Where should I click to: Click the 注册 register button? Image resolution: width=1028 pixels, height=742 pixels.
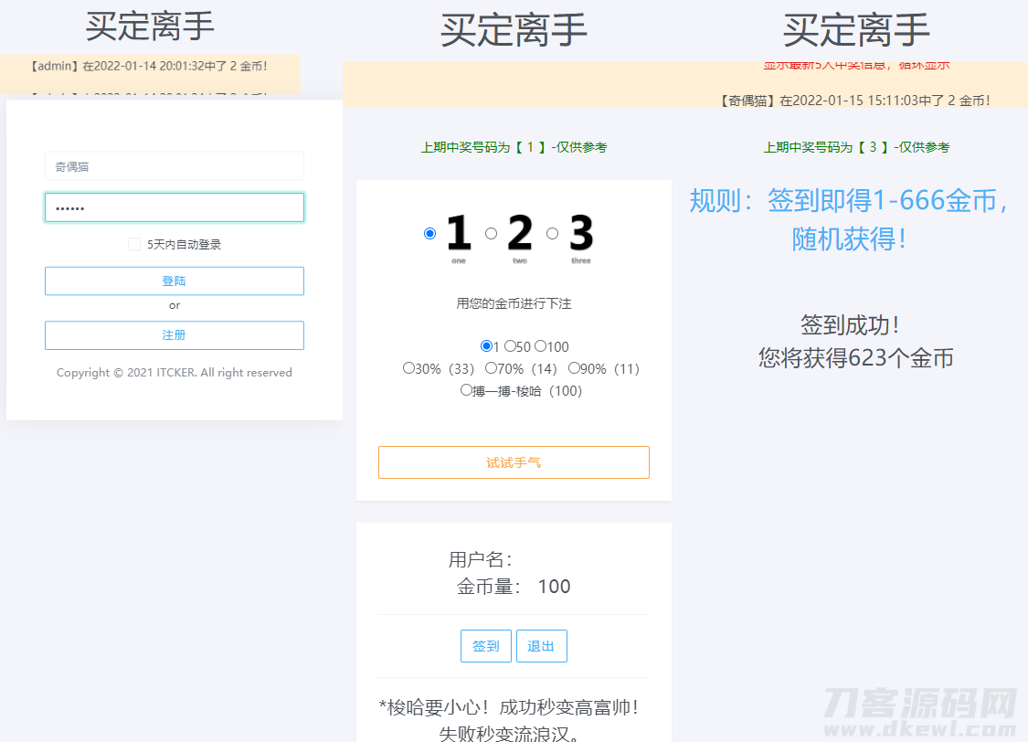click(174, 335)
